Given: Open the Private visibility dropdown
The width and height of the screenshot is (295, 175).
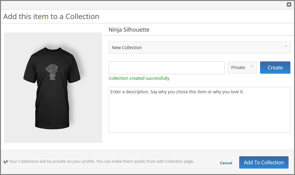Looking at the screenshot, I should [x=242, y=68].
